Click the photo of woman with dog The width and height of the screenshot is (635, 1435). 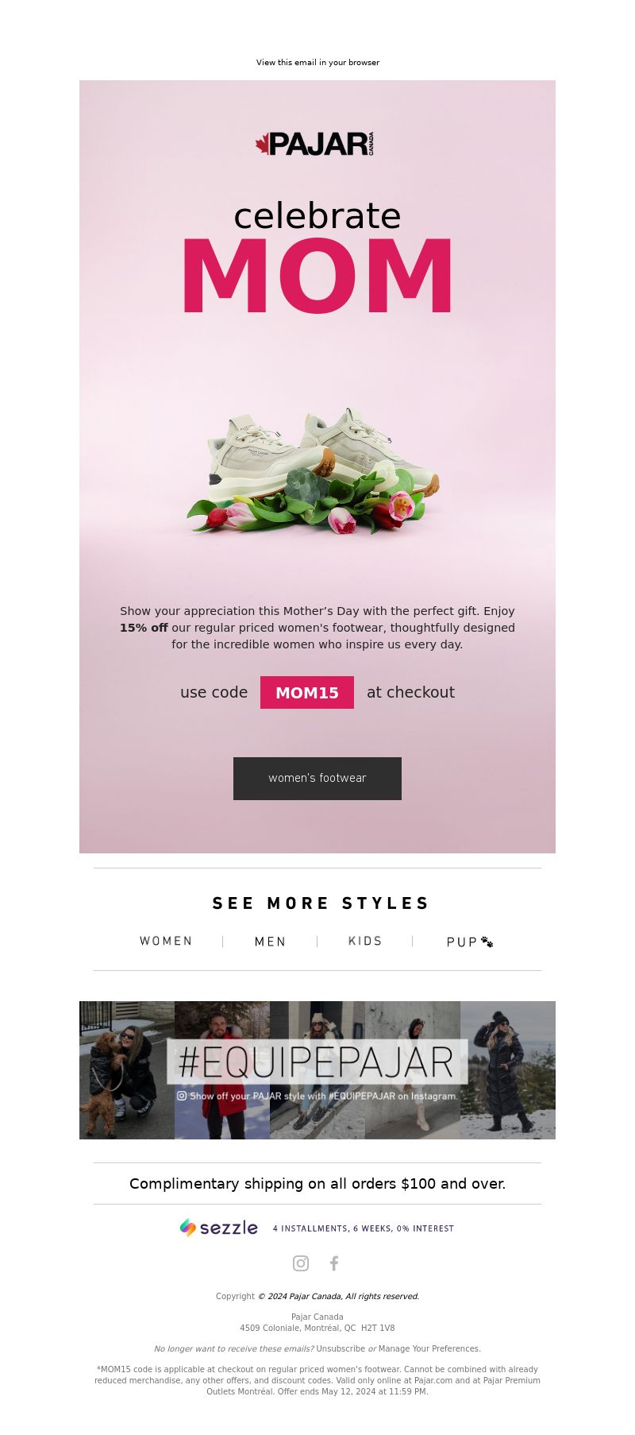click(127, 1070)
